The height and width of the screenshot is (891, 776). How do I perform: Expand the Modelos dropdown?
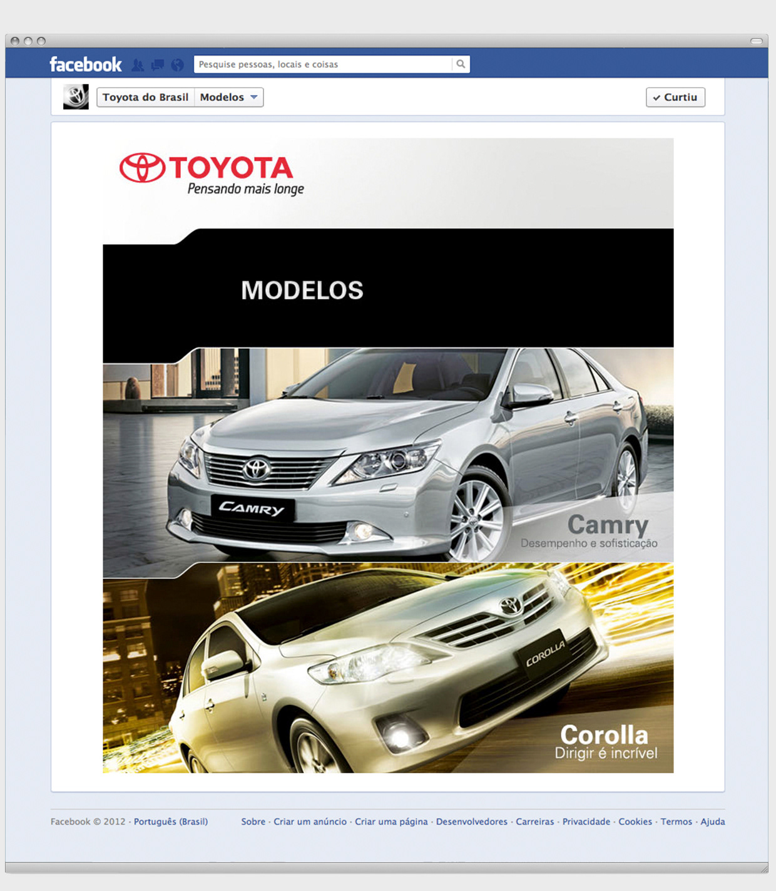(229, 97)
